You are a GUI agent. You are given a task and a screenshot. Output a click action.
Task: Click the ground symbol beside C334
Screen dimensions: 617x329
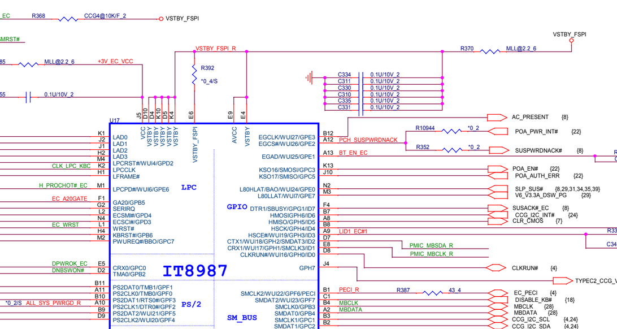pyautogui.click(x=309, y=78)
